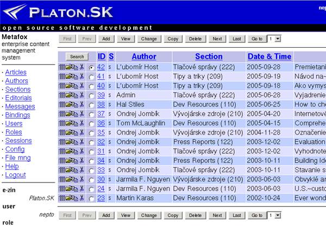326x227 pixels.
Task: Open Authors in the sidebar menu
Action: point(16,81)
